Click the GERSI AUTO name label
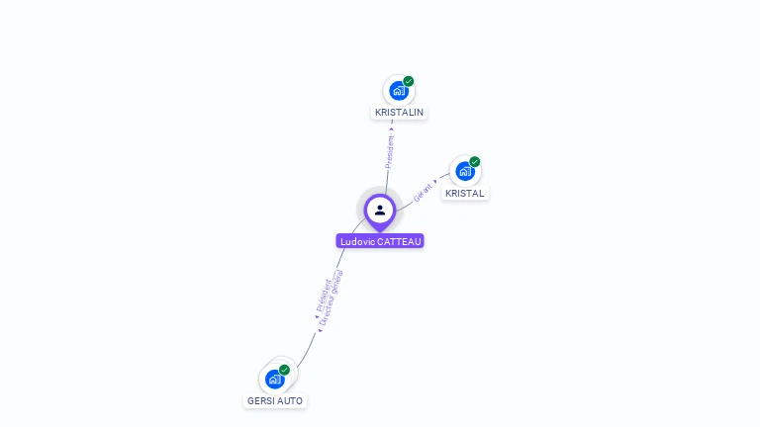The image size is (760, 427). pos(275,401)
